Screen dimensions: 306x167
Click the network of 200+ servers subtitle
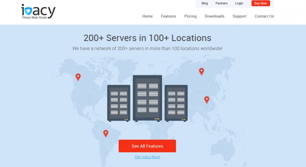(147, 48)
